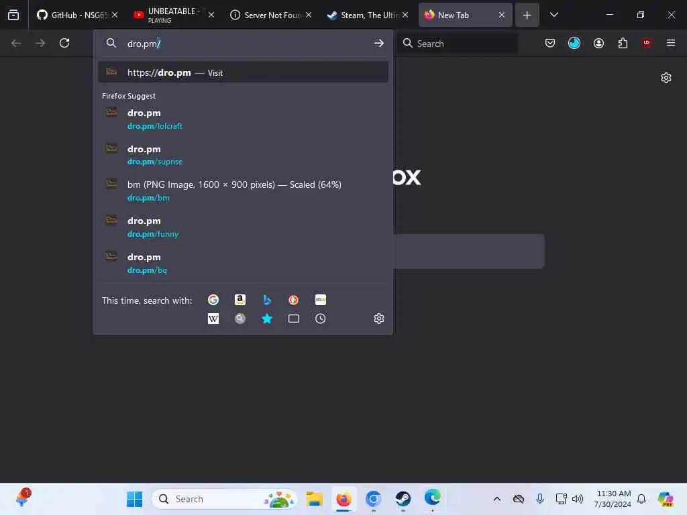Open the OneDrive cloud tray icon

tap(519, 499)
